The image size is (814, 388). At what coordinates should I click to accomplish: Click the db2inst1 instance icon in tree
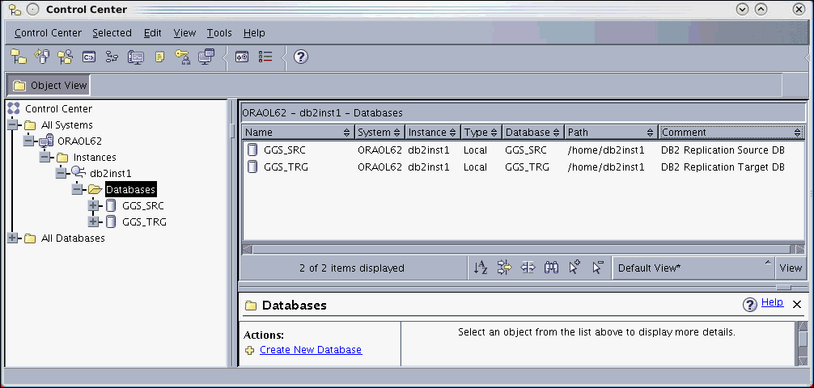(79, 173)
